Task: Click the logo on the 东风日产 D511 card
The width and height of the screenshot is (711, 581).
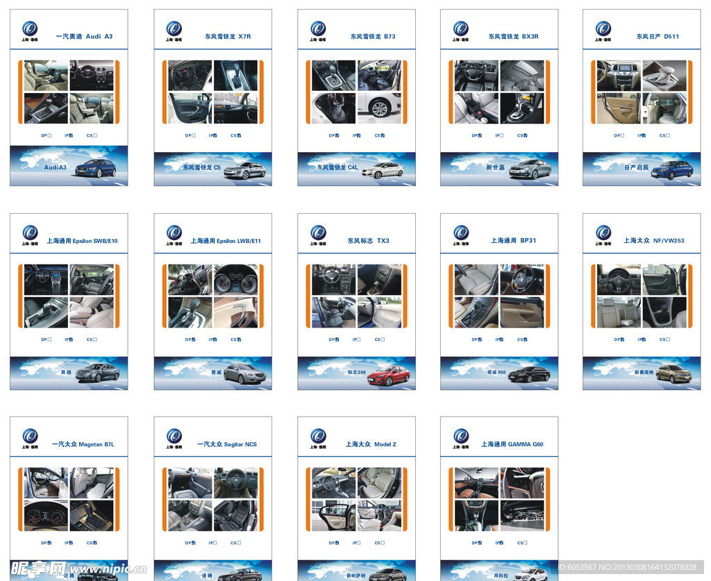Action: point(603,31)
